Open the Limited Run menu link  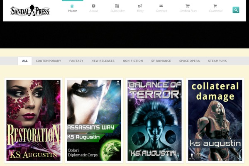(x=188, y=11)
